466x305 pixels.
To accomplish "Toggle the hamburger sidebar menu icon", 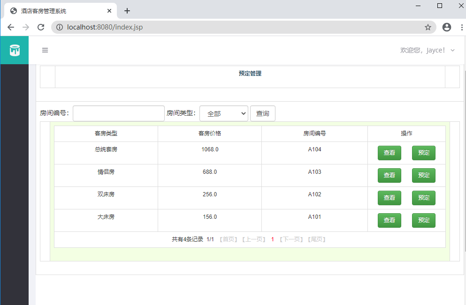I will coord(45,50).
